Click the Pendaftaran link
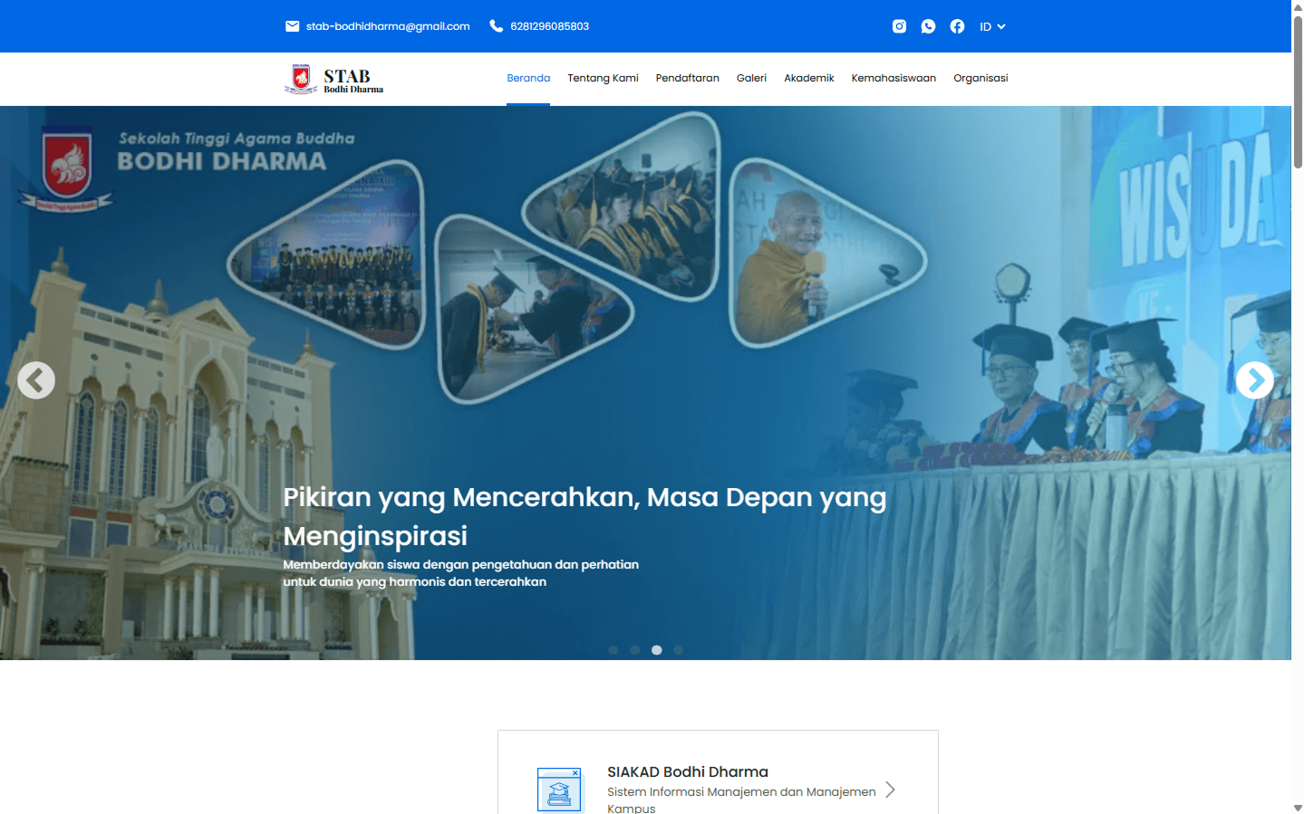Screen dimensions: 1304x814 point(687,79)
